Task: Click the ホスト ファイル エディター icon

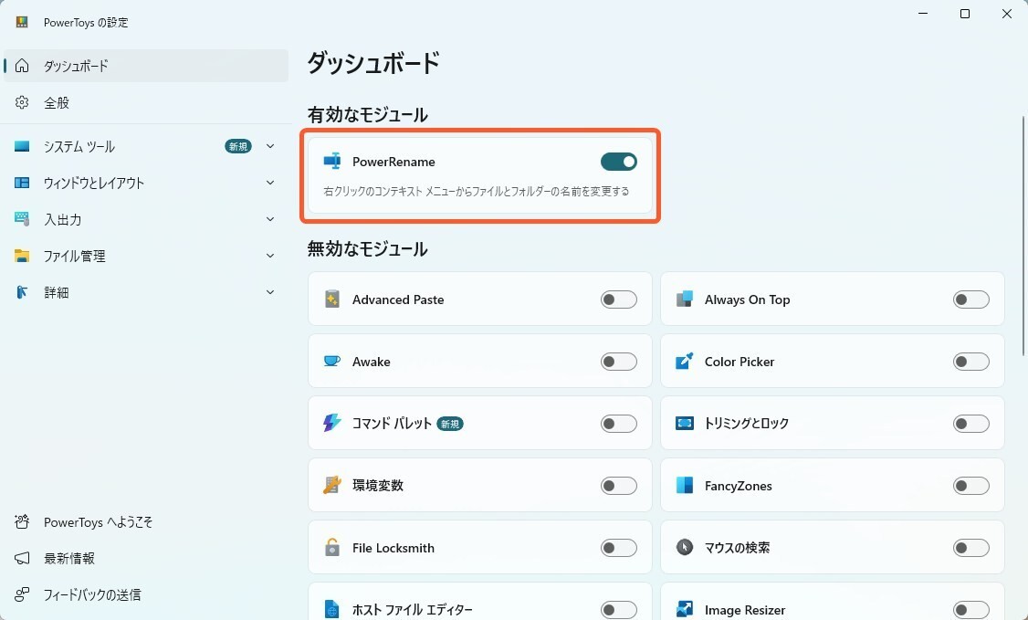Action: 331,610
